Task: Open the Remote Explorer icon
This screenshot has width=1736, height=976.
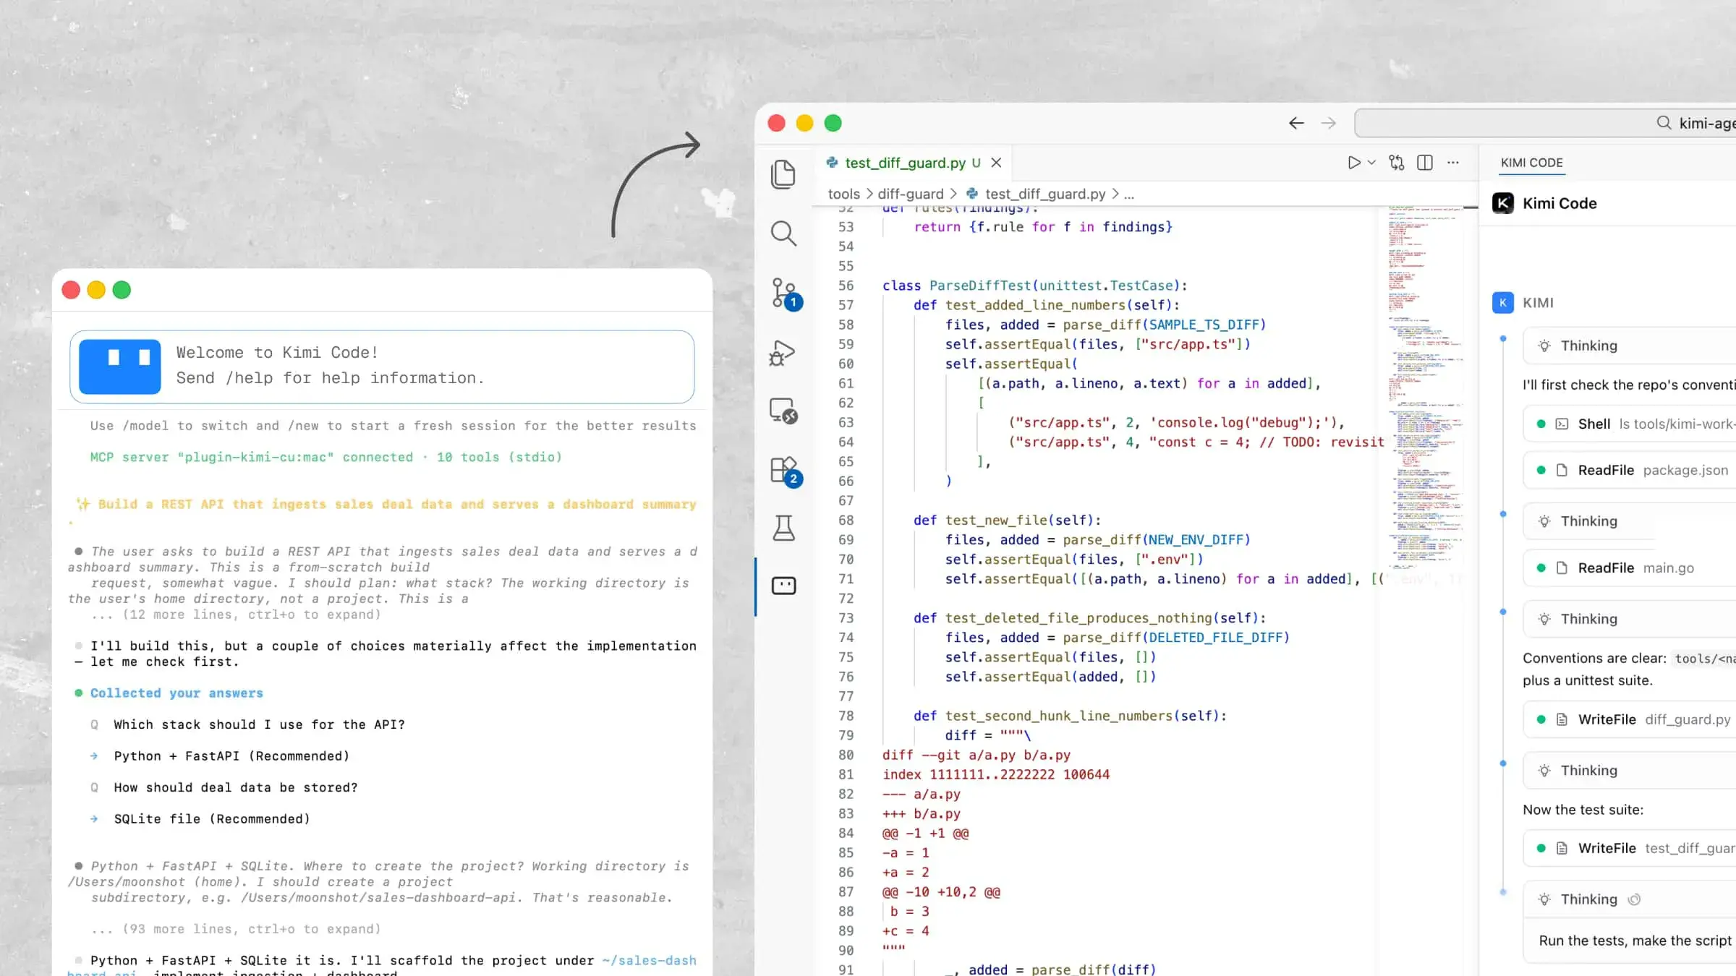Action: point(783,411)
